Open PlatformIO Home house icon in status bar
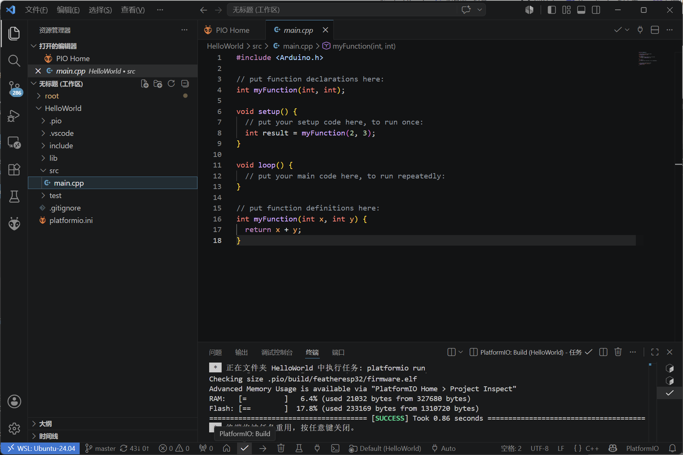The width and height of the screenshot is (683, 455). click(227, 448)
